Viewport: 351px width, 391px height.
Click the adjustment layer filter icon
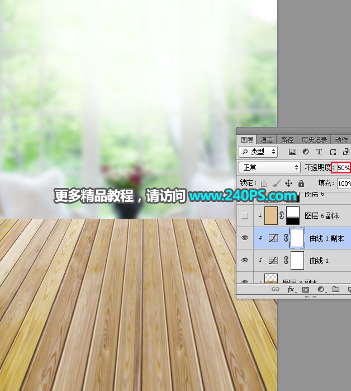point(306,152)
